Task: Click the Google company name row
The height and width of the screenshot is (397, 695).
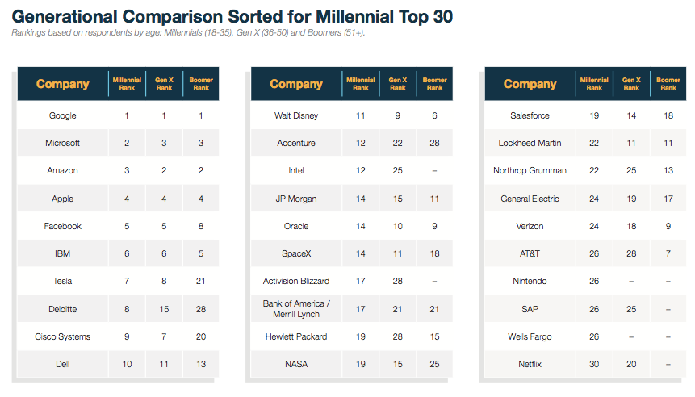Action: click(x=62, y=115)
